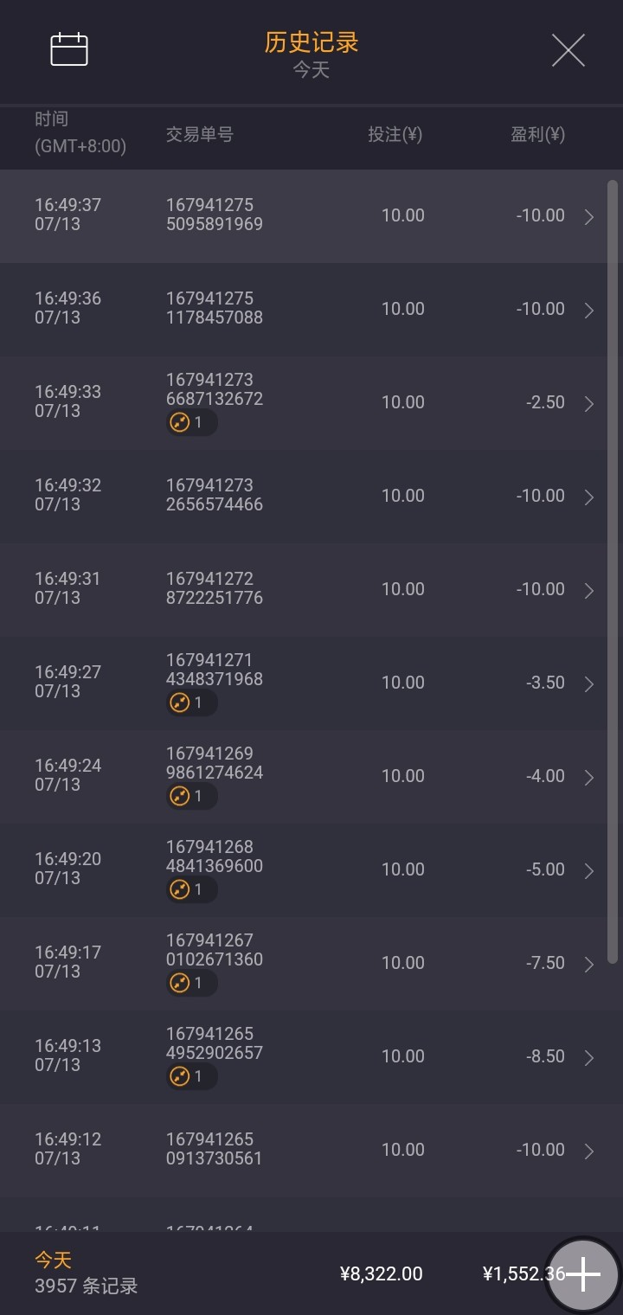Tap the round plus floating button
623x1315 pixels.
pyautogui.click(x=583, y=1273)
